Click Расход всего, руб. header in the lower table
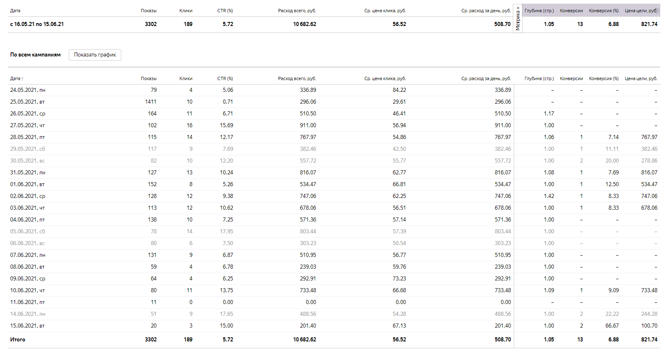 tap(297, 78)
